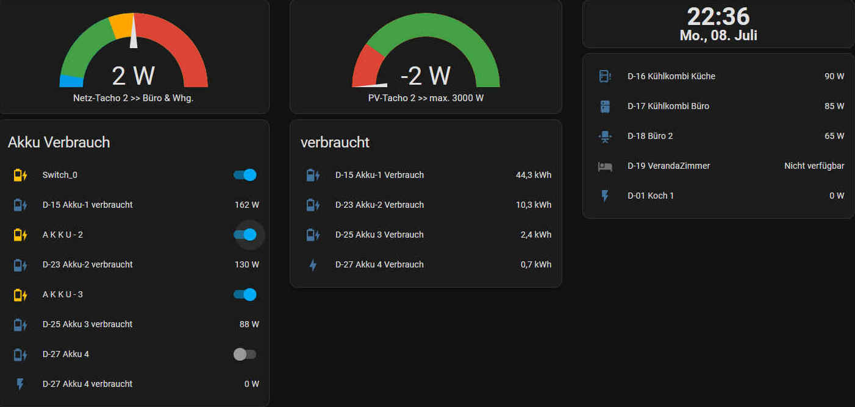Click the yellow battery icon beside A K K U - 3
Viewport: 855px width, 407px height.
coord(20,295)
